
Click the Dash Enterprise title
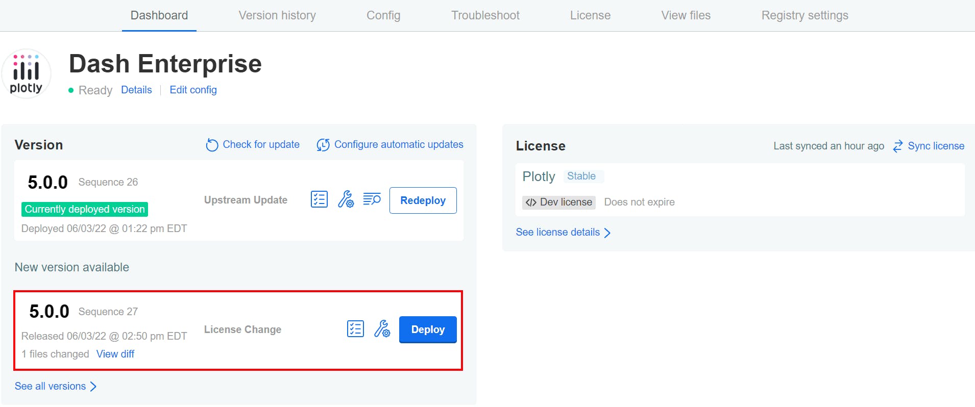coord(165,64)
